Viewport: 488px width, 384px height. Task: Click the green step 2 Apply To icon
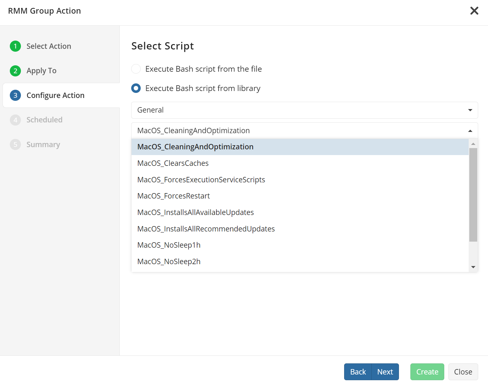click(15, 70)
